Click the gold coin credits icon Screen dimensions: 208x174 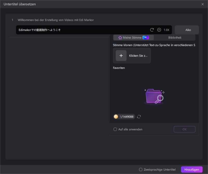[116, 117]
